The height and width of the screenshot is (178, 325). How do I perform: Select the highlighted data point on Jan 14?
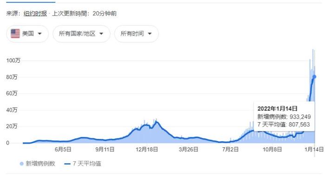(314, 77)
